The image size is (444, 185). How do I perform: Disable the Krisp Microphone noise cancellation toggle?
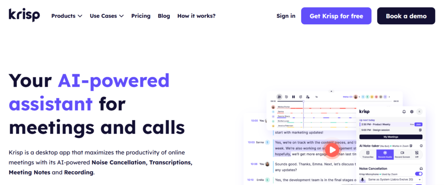(x=418, y=174)
